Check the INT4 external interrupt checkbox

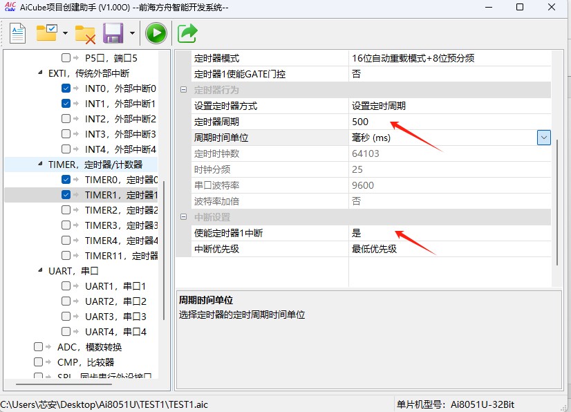pos(66,149)
